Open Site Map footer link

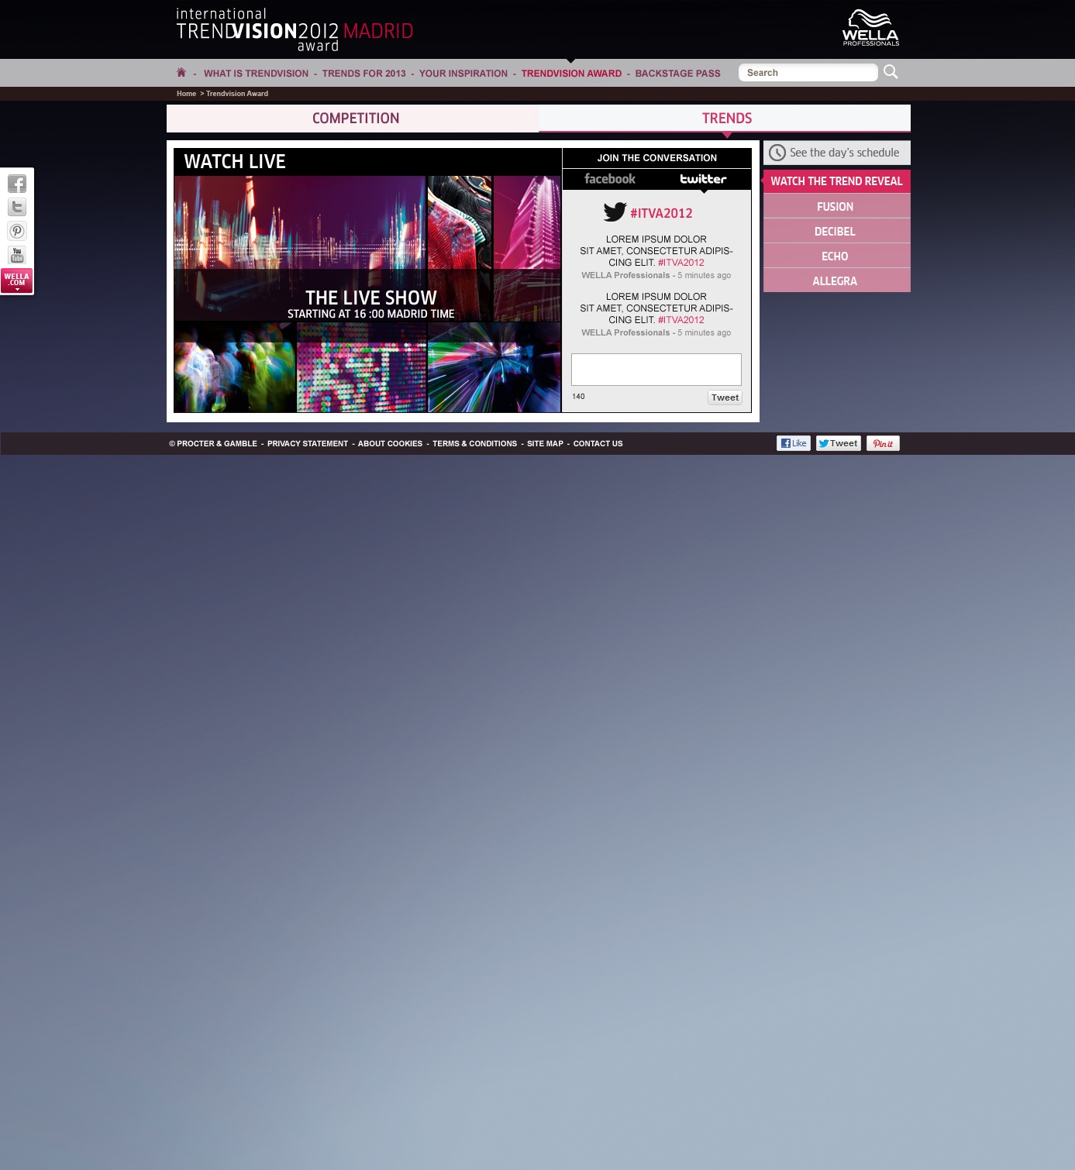pyautogui.click(x=545, y=444)
